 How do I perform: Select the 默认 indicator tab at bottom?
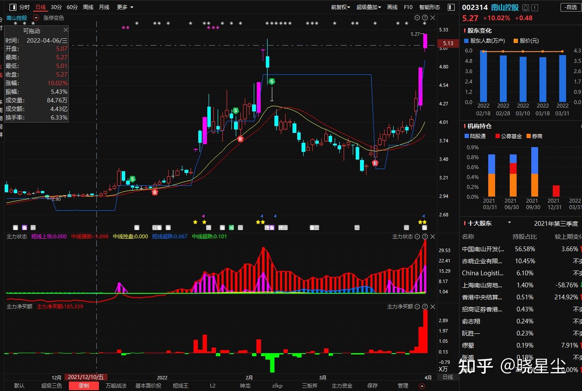click(x=19, y=386)
